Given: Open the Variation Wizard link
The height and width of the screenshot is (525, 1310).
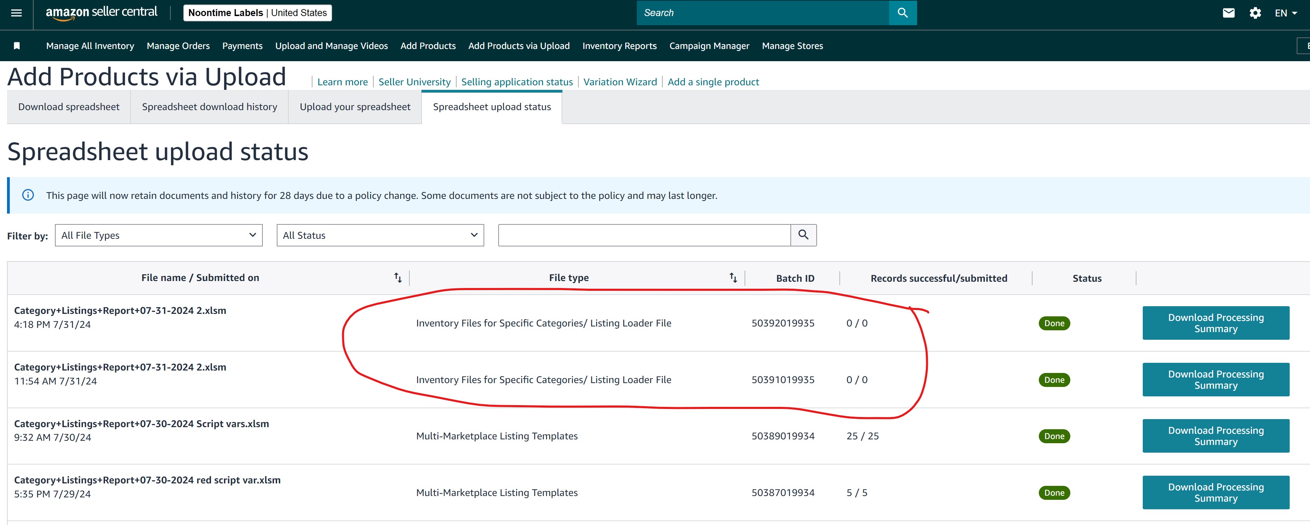Looking at the screenshot, I should pos(620,82).
